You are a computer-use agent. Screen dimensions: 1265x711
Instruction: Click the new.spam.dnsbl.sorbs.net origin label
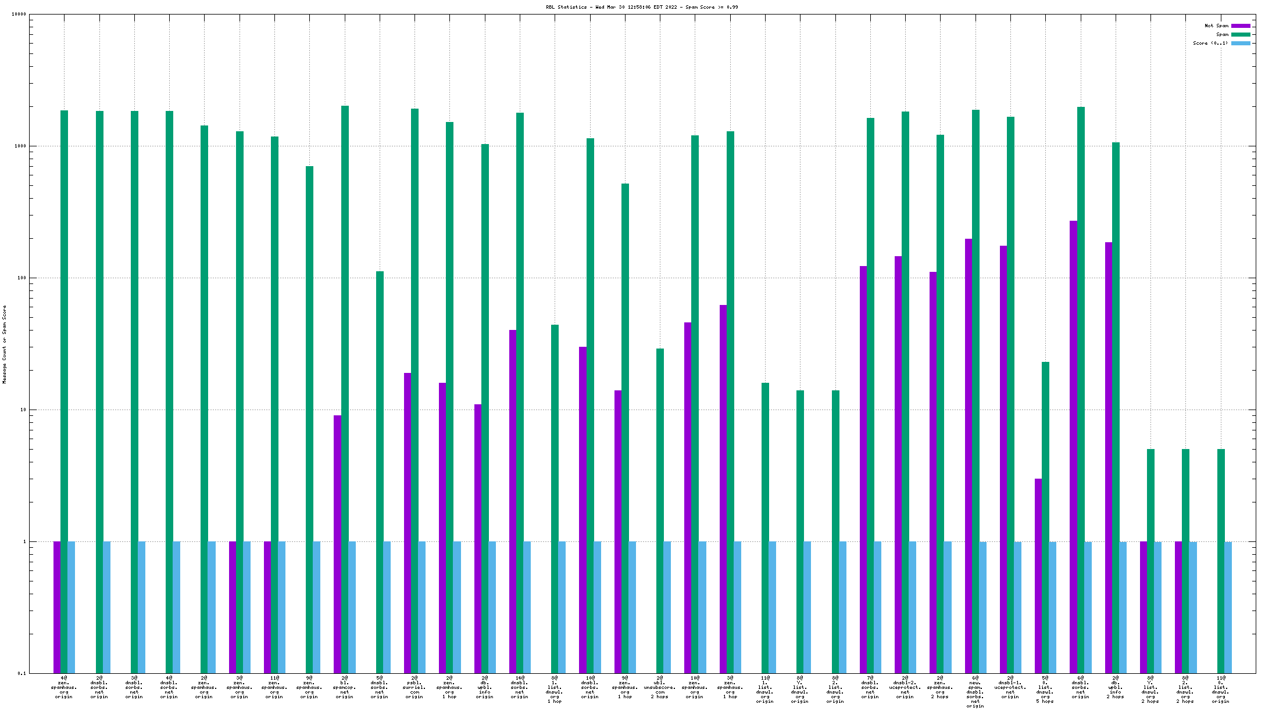975,692
